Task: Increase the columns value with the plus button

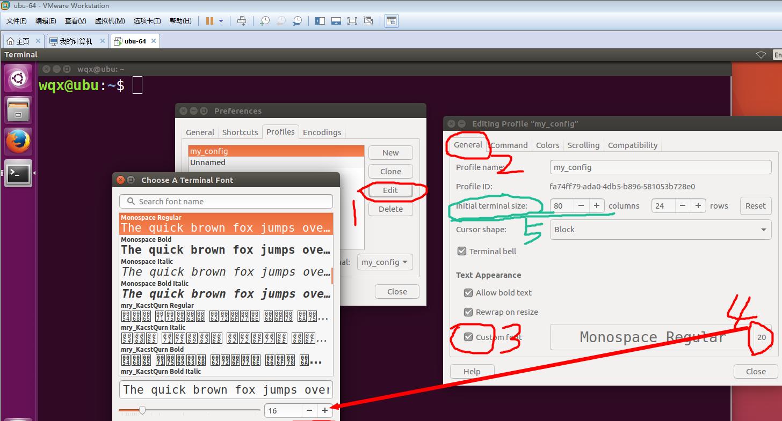Action: (597, 206)
